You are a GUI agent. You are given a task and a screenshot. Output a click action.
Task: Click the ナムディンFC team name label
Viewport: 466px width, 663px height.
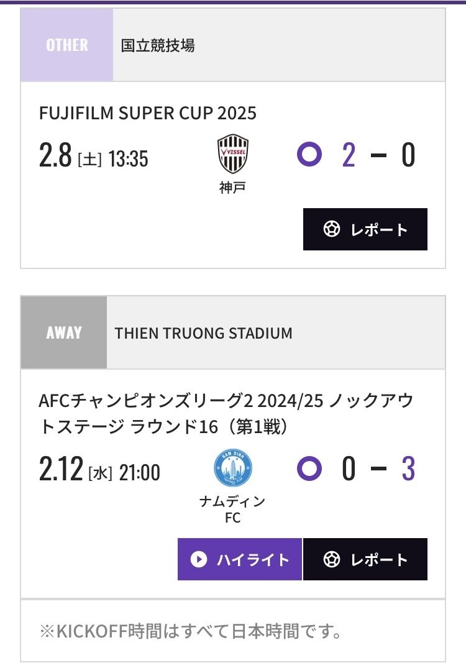tap(233, 509)
